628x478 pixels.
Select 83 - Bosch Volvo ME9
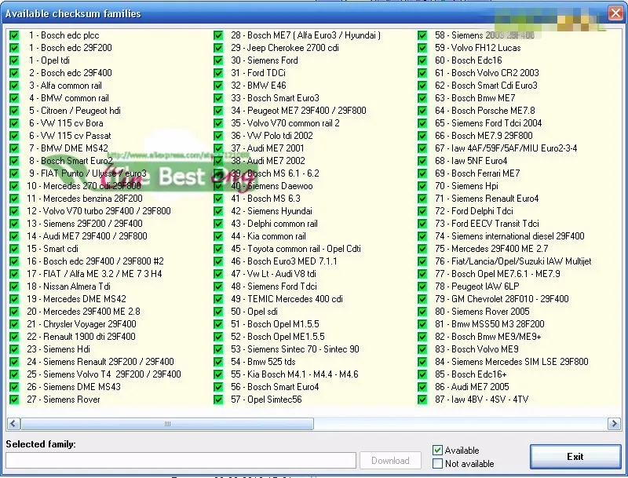477,349
